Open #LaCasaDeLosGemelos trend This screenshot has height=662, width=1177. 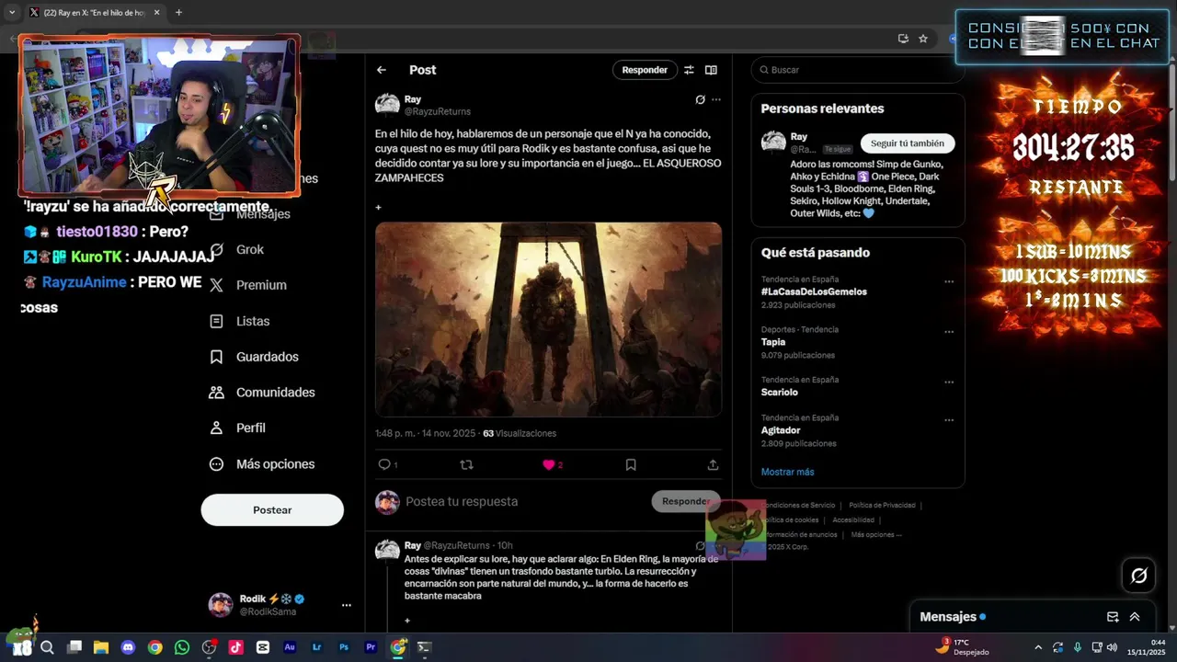coord(814,291)
